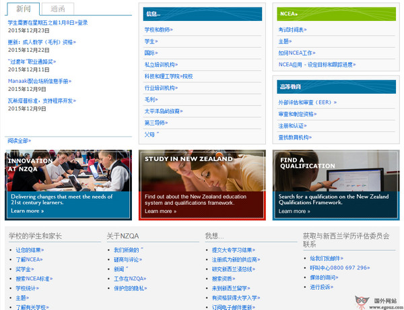Open the 父母 link
The width and height of the screenshot is (404, 310).
(151, 135)
